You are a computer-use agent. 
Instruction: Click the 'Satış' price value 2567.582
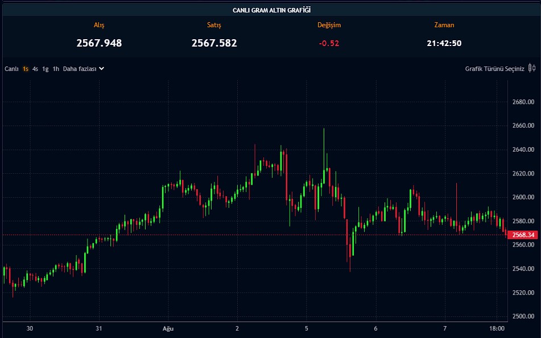(214, 43)
